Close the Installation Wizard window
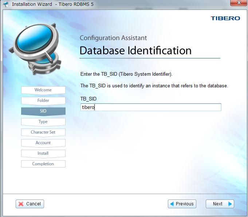 pos(239,3)
